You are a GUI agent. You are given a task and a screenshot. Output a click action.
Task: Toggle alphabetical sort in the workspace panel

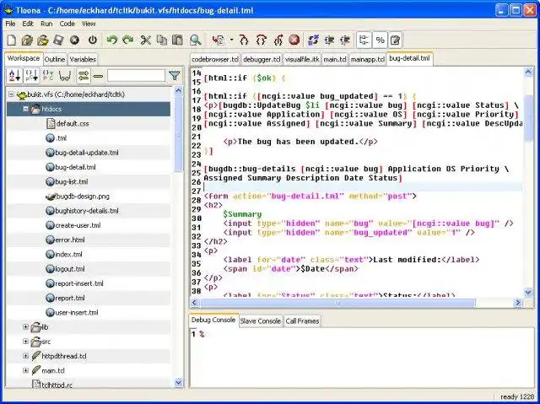point(13,76)
